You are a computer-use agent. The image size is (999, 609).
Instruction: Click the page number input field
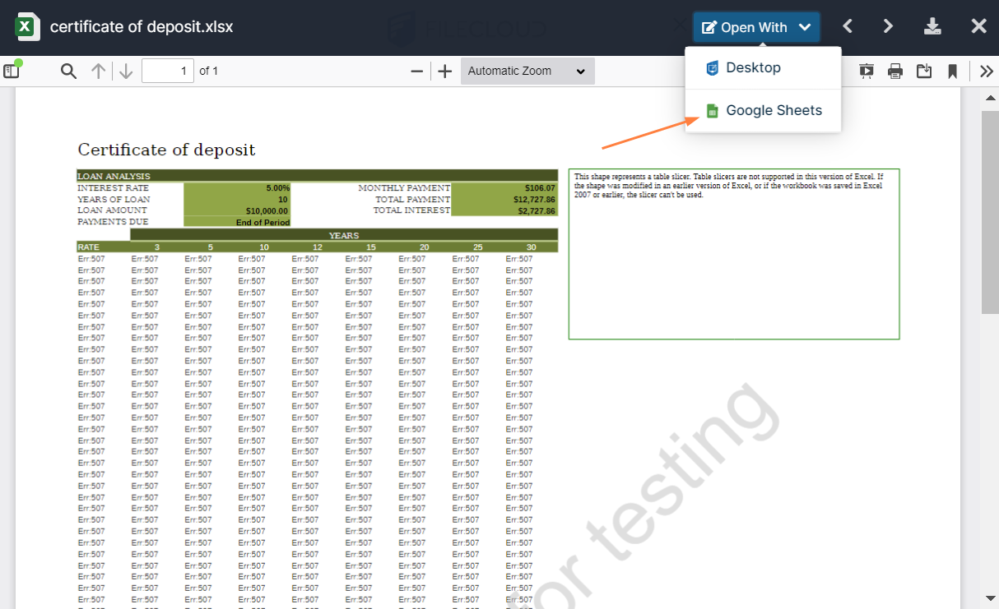pyautogui.click(x=167, y=71)
